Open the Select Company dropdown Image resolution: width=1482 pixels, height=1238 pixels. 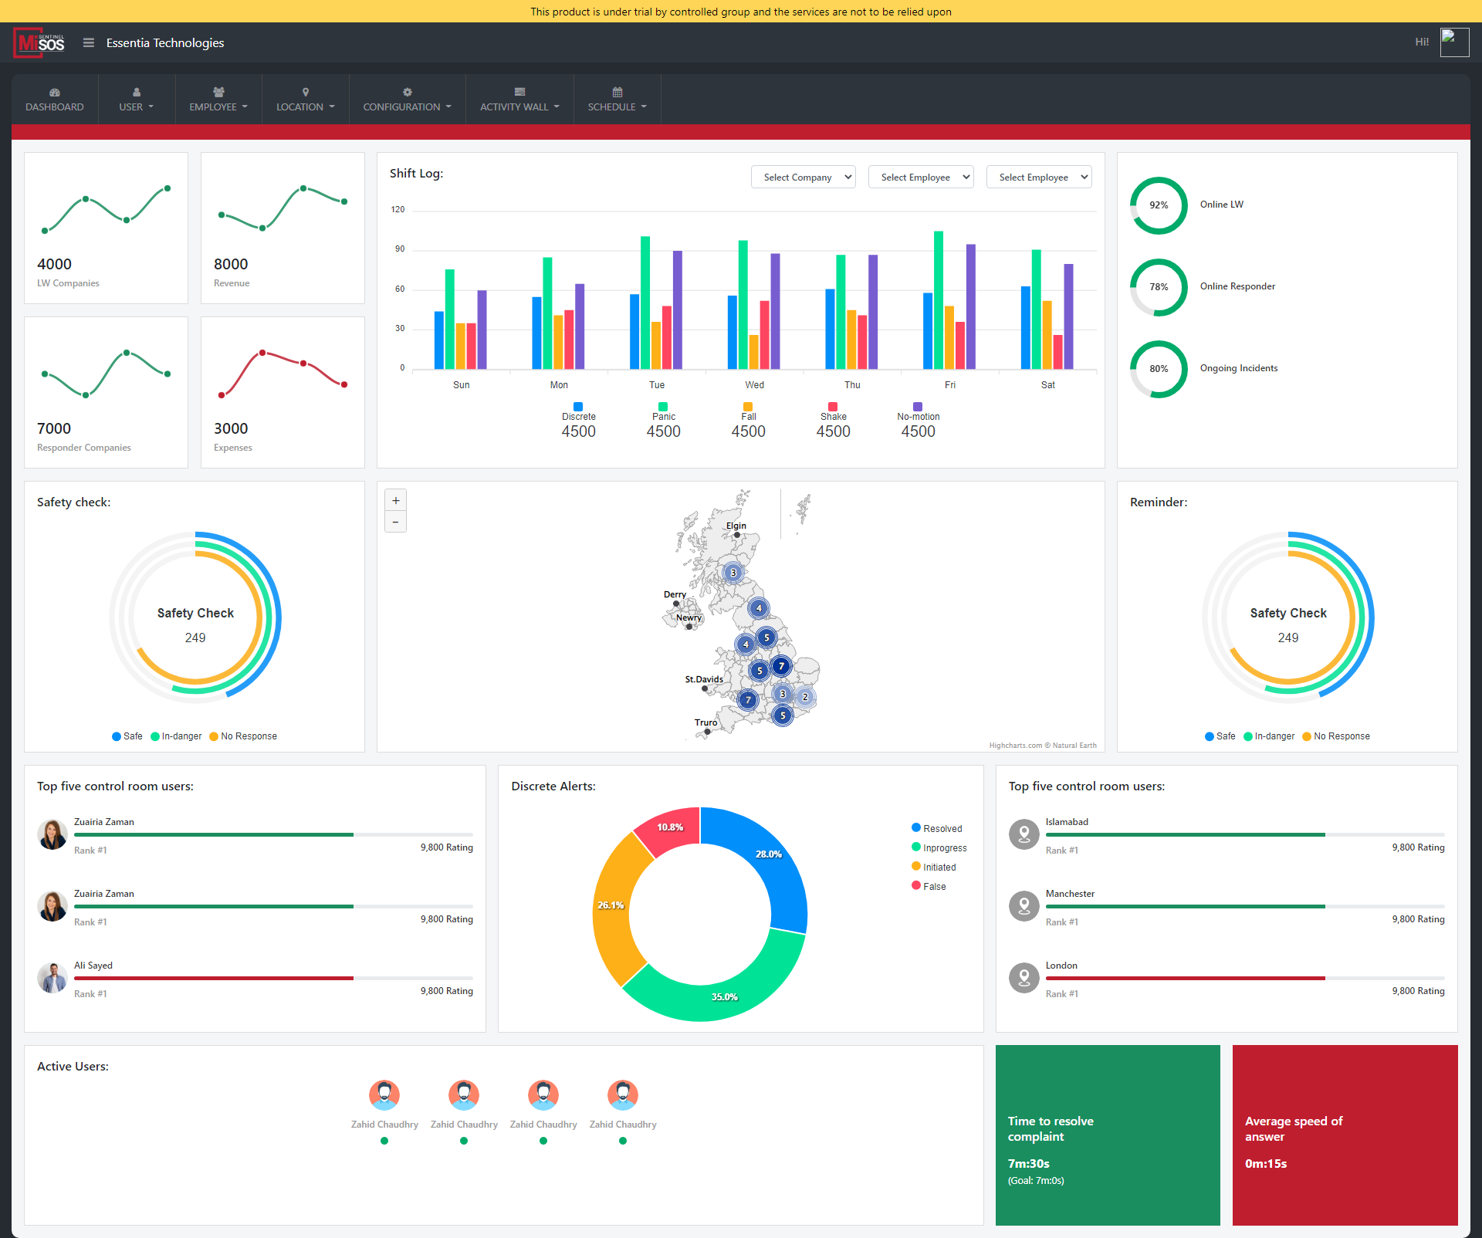point(803,178)
